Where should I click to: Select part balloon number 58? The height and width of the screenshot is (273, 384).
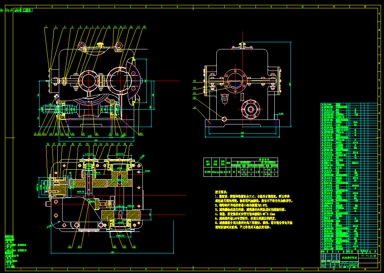click(114, 247)
